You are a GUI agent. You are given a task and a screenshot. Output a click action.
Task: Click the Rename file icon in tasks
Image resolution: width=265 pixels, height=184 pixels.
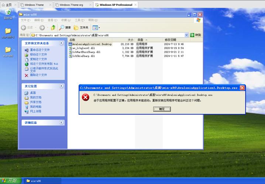pos(26,50)
